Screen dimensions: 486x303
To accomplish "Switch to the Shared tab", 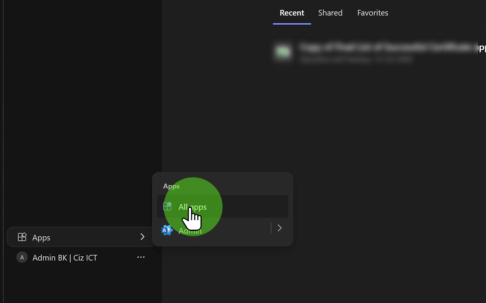I will [330, 13].
